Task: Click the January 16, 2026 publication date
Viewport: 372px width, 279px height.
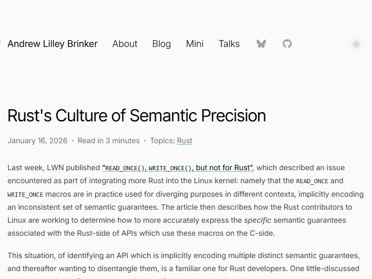Action: [x=37, y=140]
